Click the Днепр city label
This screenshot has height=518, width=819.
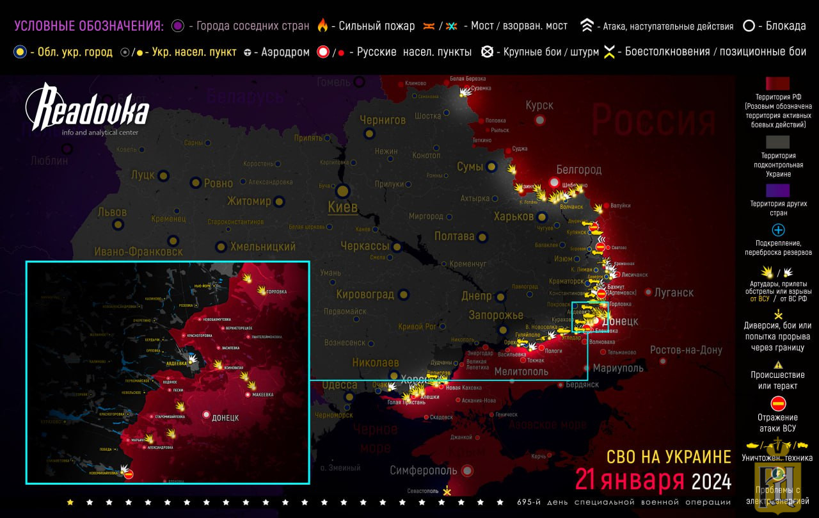coord(477,296)
